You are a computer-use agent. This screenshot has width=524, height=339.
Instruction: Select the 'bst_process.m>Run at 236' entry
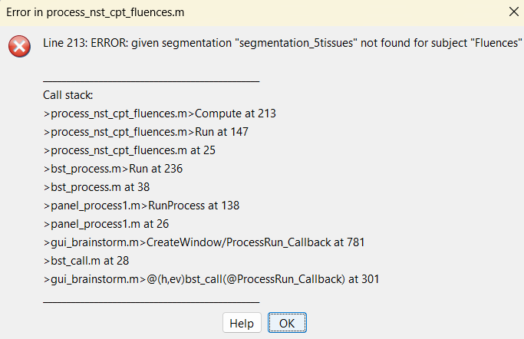[x=113, y=169]
